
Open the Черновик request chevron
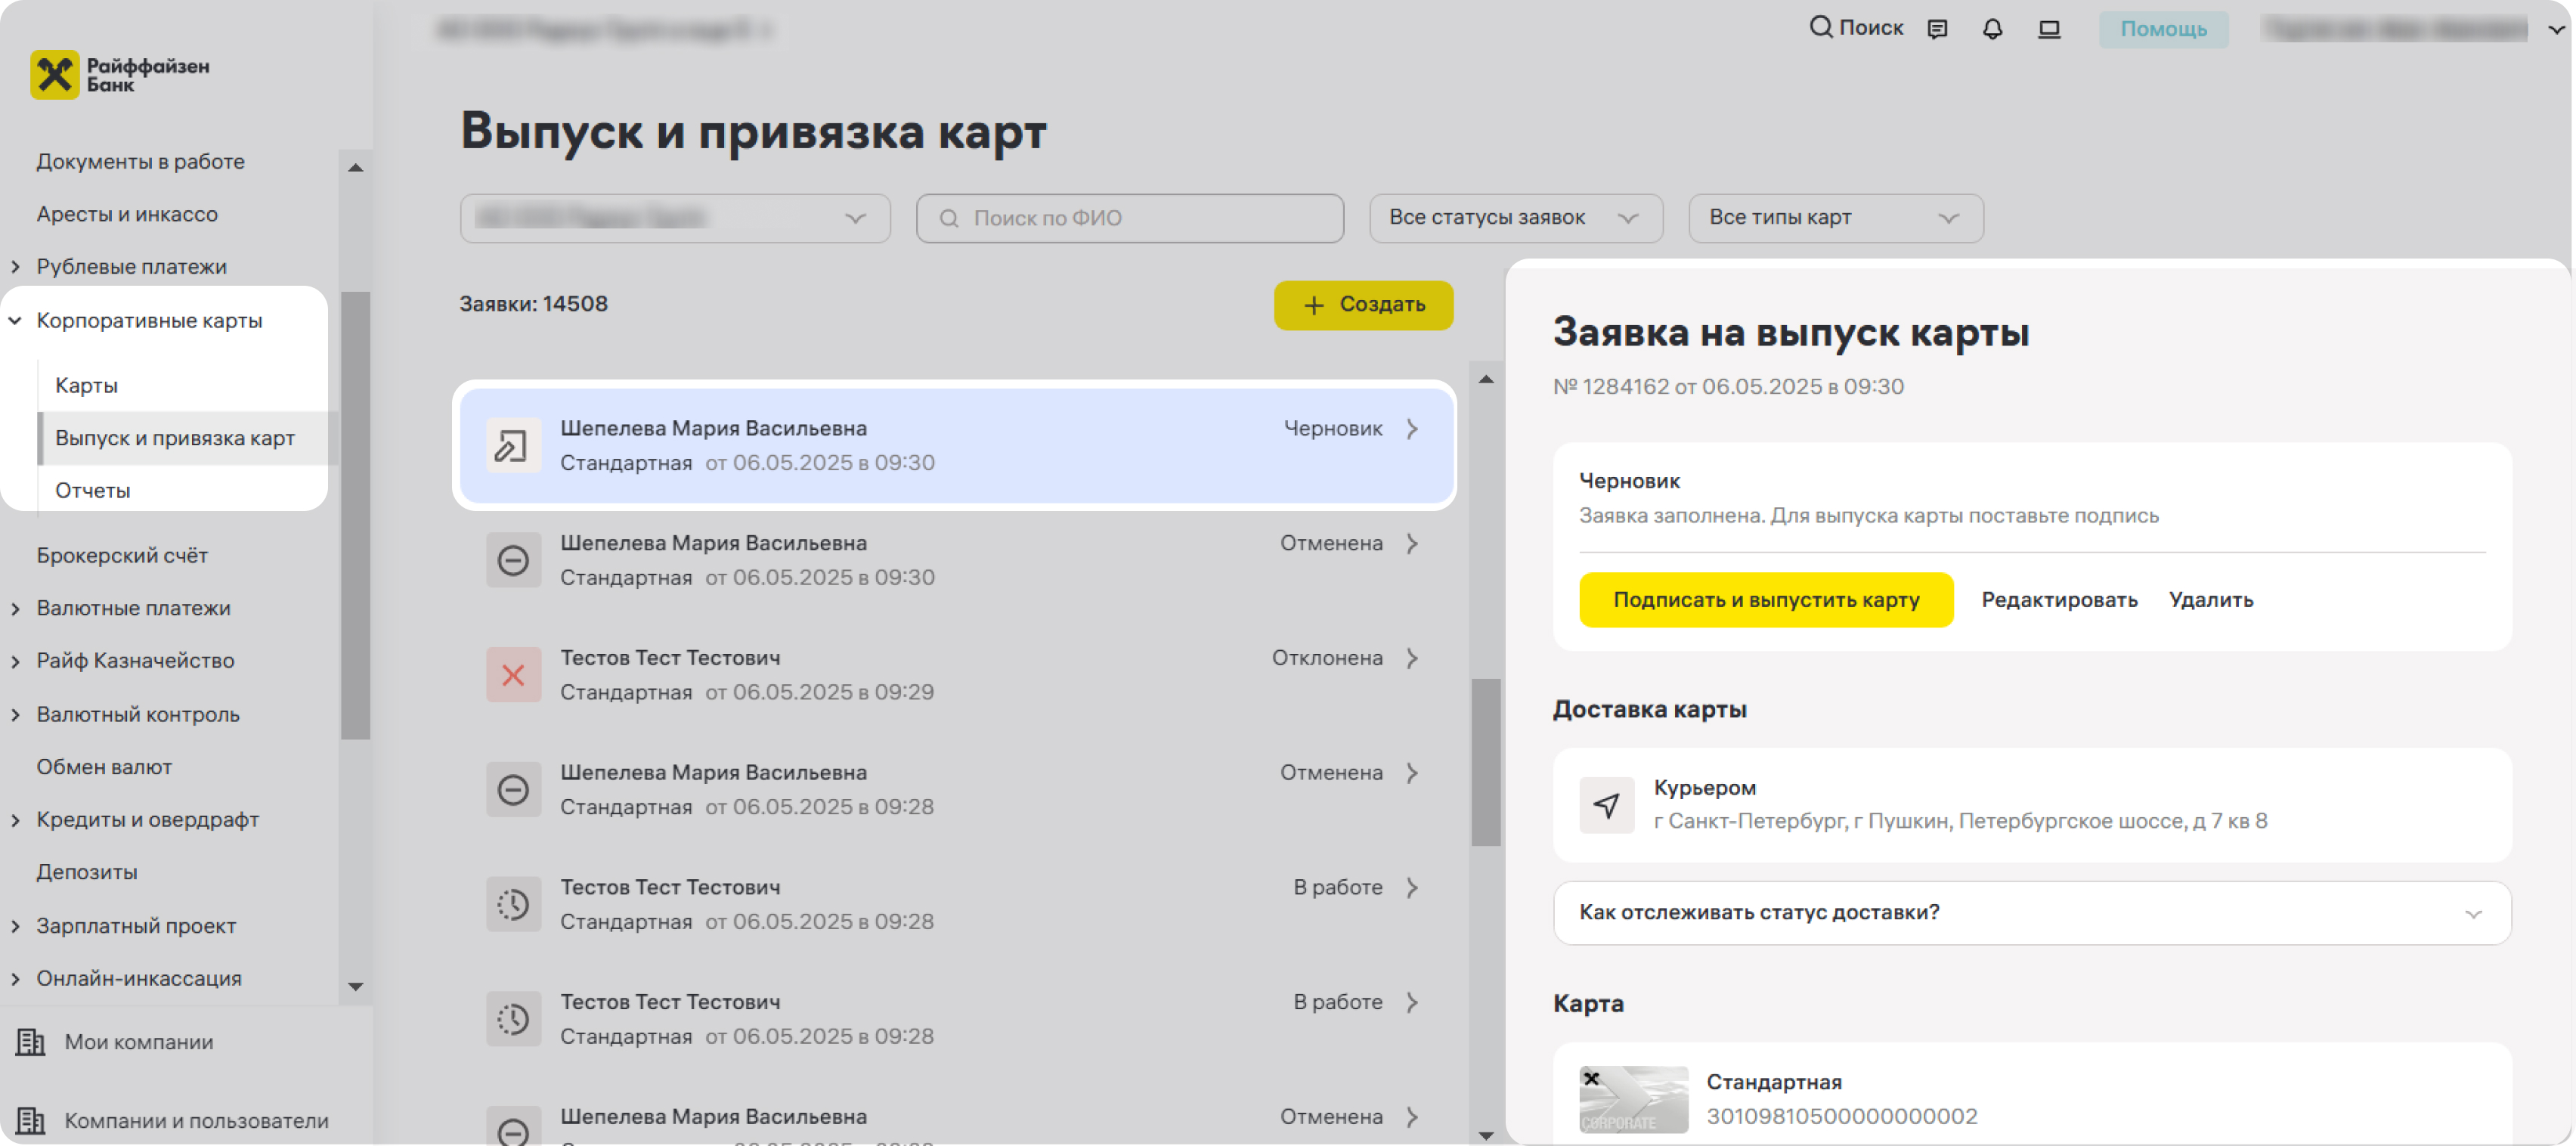point(1411,429)
